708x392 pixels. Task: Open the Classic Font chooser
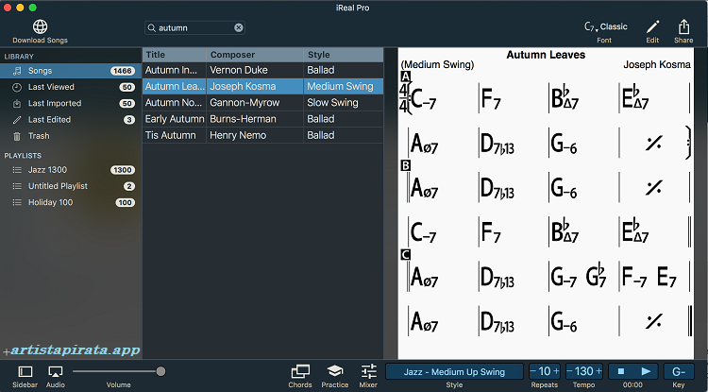[x=605, y=26]
